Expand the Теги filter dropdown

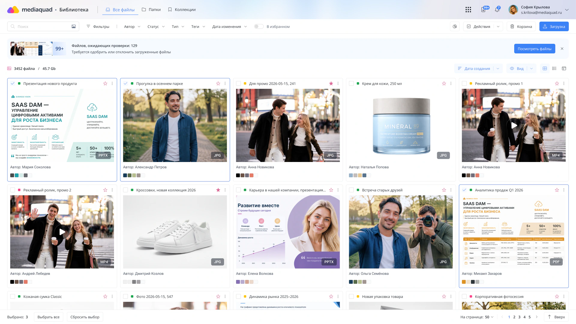point(198,26)
